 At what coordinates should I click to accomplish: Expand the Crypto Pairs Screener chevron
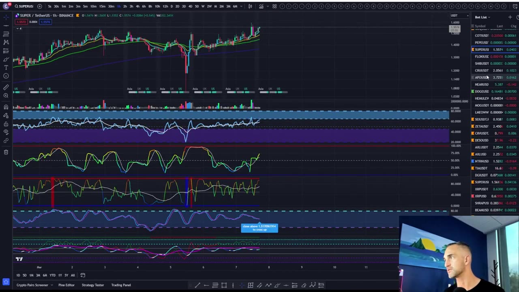[51, 285]
